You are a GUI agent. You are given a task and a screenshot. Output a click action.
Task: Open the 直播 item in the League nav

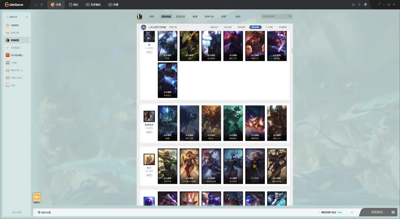pyautogui.click(x=195, y=17)
